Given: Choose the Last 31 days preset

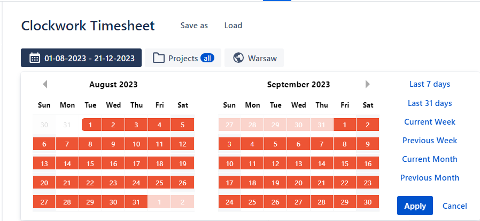Looking at the screenshot, I should tap(430, 103).
